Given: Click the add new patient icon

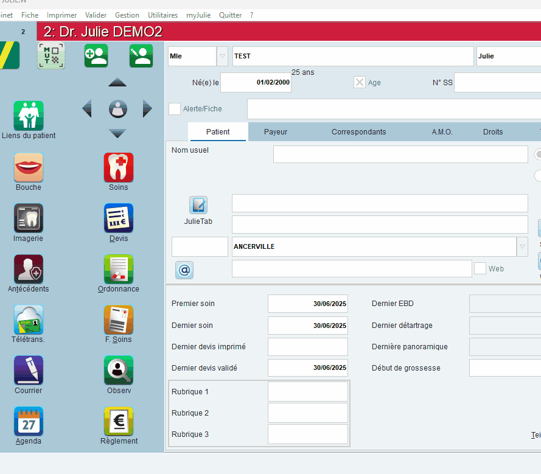Looking at the screenshot, I should (x=96, y=55).
